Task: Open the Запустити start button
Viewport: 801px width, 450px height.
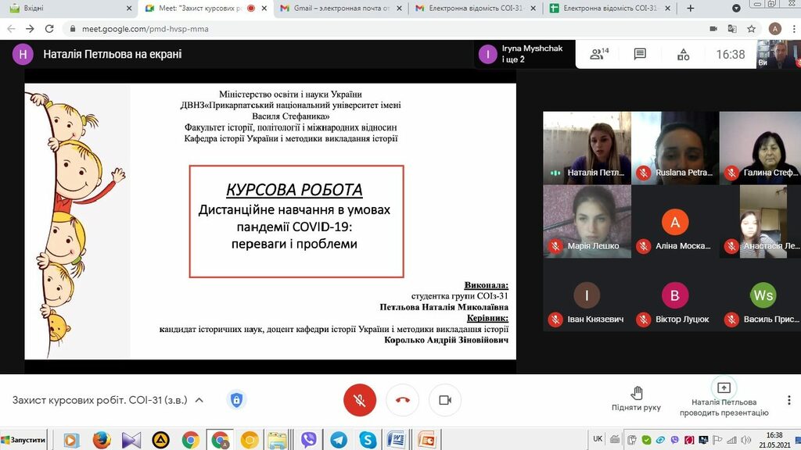Action: pos(23,440)
